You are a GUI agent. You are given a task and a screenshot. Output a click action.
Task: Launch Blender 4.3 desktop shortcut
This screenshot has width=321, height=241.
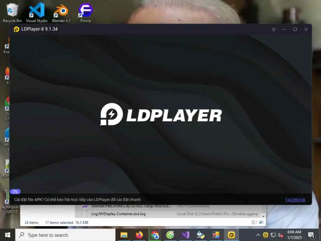pyautogui.click(x=61, y=13)
